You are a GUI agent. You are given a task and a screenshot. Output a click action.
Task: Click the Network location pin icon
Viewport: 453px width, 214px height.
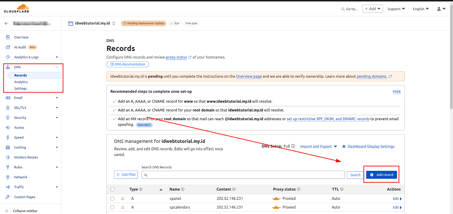point(8,177)
